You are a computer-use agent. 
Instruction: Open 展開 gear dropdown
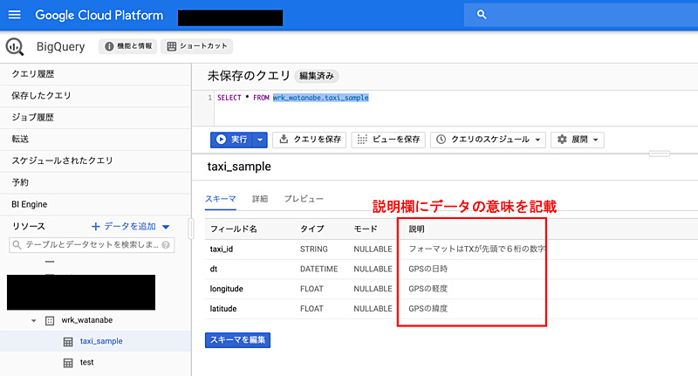point(578,140)
